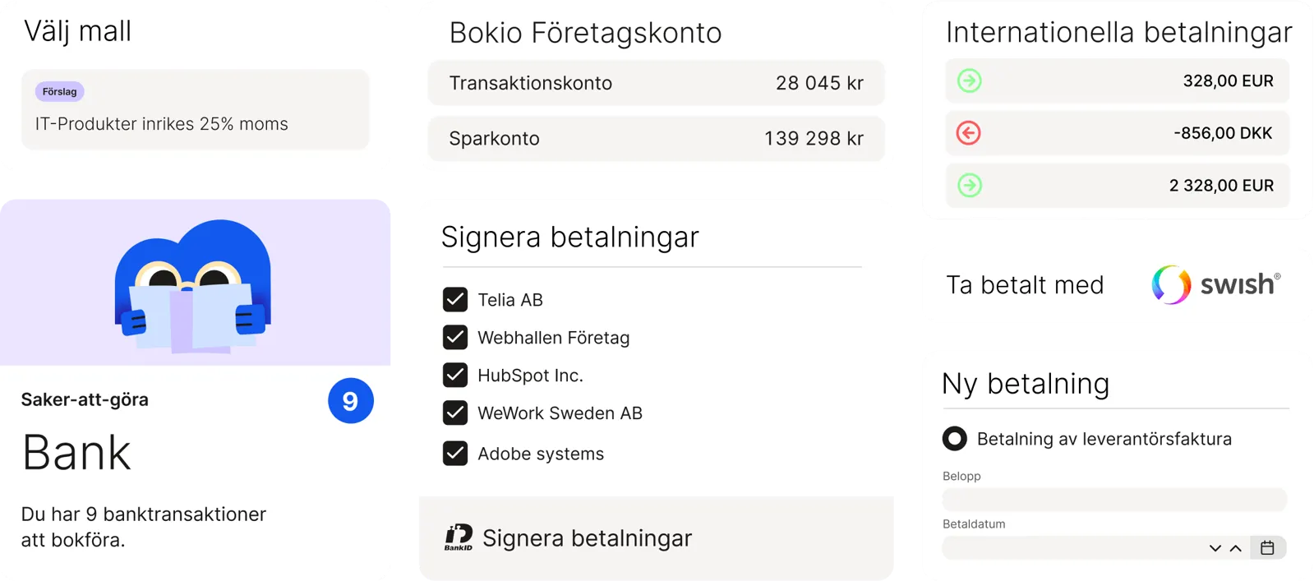Click the Signera betalningar BankID button
The width and height of the screenshot is (1314, 581).
pyautogui.click(x=587, y=538)
